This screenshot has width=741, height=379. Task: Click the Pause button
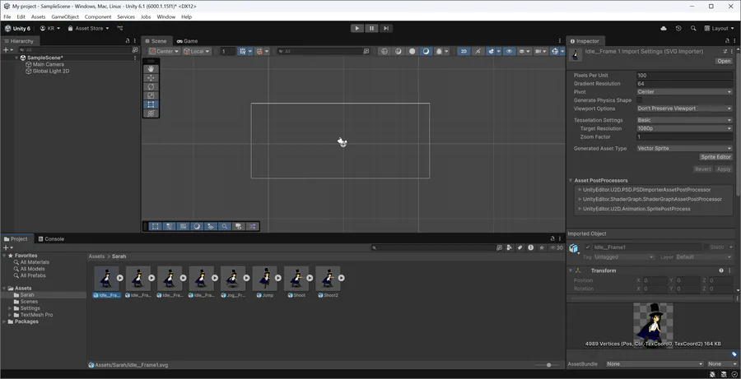[x=371, y=28]
